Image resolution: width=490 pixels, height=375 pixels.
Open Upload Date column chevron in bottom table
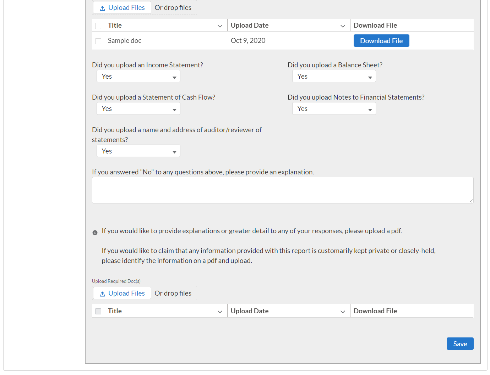(x=343, y=312)
